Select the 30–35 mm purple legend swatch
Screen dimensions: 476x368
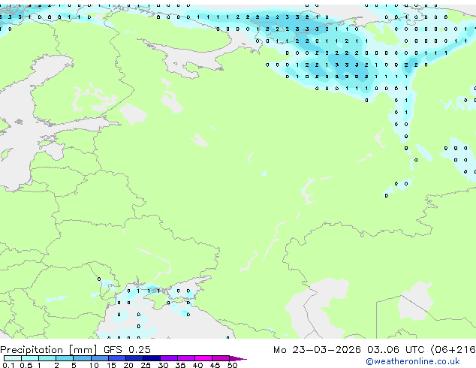[168, 358]
